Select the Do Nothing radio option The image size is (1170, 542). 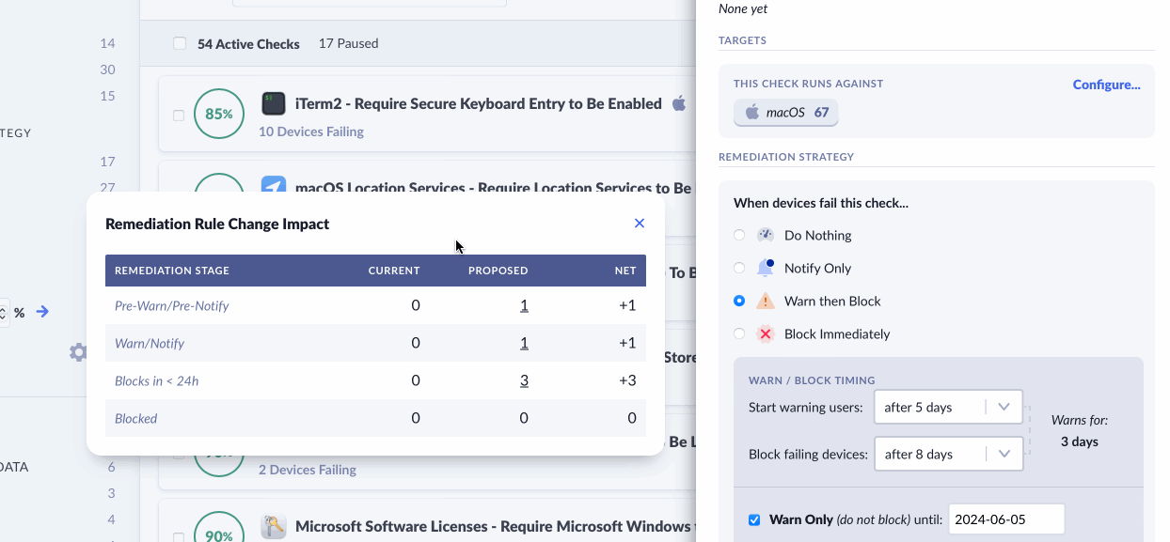coord(739,235)
